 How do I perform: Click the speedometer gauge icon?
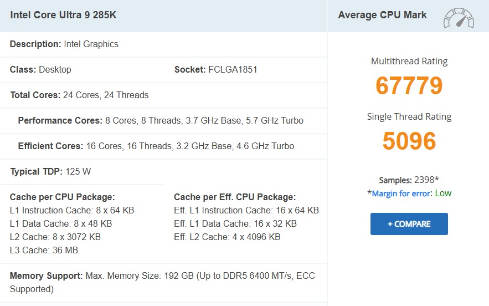point(458,18)
